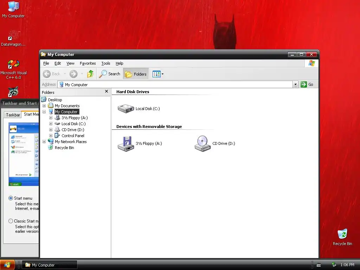Click the Windows Start button

(7, 265)
